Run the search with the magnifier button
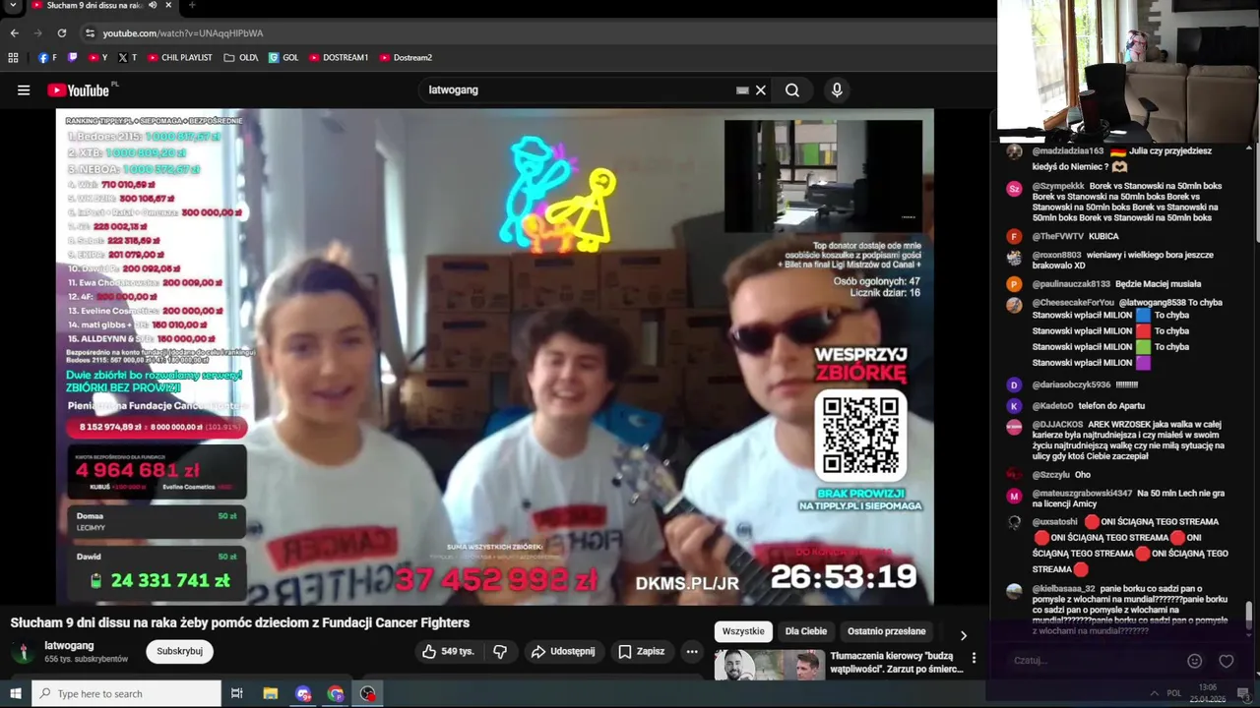The image size is (1260, 708). click(x=792, y=90)
